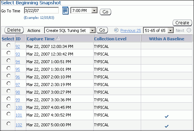Click Go button next to Actions dropdown
This screenshot has width=194, height=131.
click(x=102, y=30)
